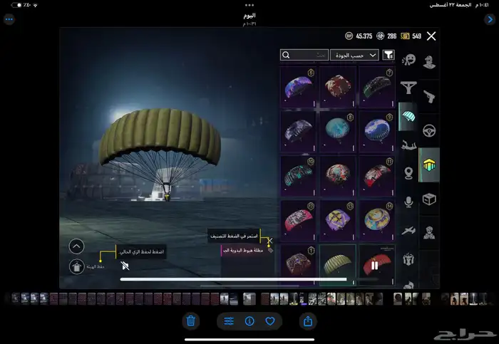Go to next photo with blue chevron
Screen dimensions: 499x344
pos(490,19)
